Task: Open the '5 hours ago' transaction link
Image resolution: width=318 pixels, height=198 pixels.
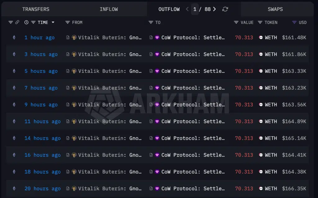Action: (41, 71)
